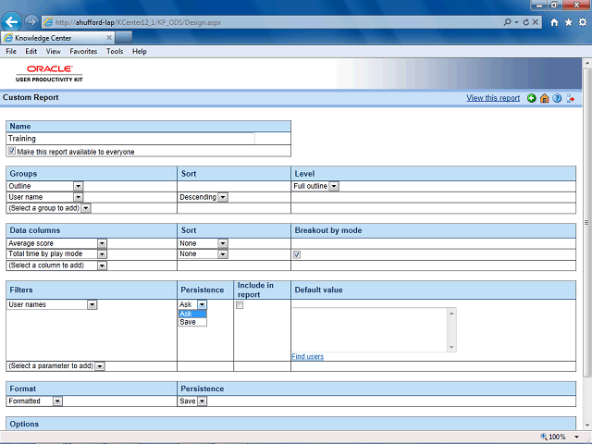592x444 pixels.
Task: Click the page vertical scrollbar thumb
Action: pyautogui.click(x=586, y=223)
